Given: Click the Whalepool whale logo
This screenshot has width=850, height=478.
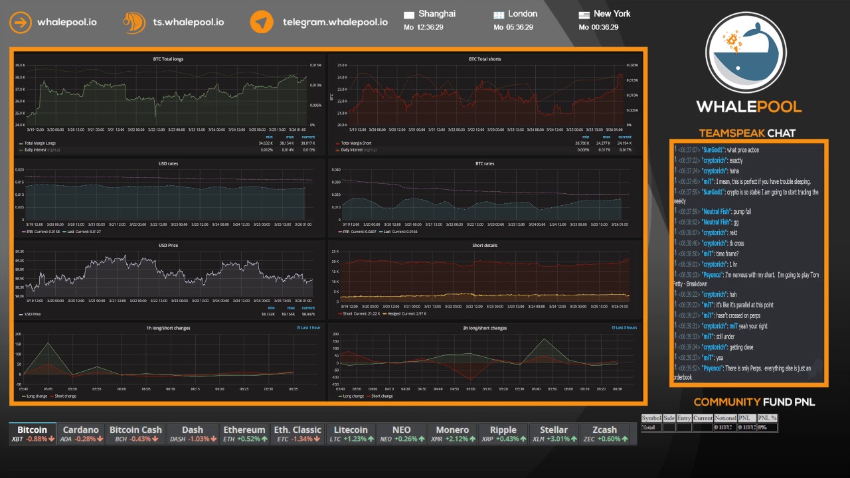Looking at the screenshot, I should (x=746, y=52).
